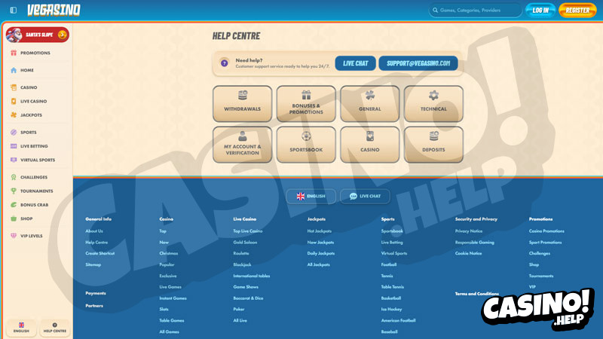Open Virtual Sports in the sidebar

click(32, 160)
